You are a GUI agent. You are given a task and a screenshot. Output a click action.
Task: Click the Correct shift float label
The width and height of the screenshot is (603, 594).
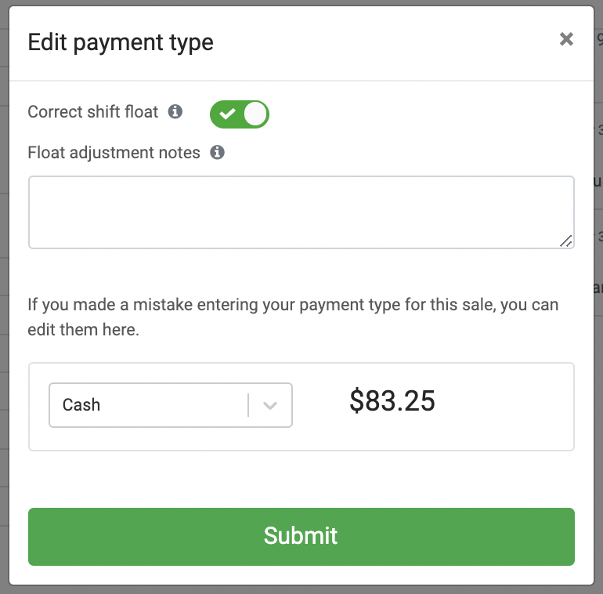[x=93, y=112]
